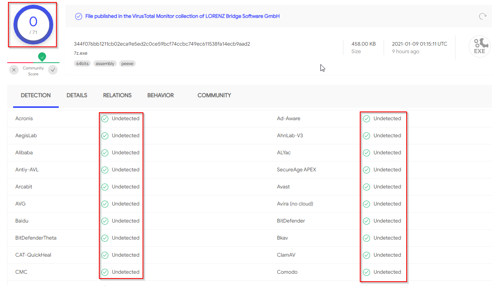Click the Baidu engine name
The image size is (492, 286).
click(22, 221)
